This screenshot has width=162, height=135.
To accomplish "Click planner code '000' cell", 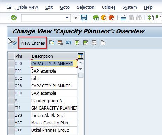I will click(22, 63).
